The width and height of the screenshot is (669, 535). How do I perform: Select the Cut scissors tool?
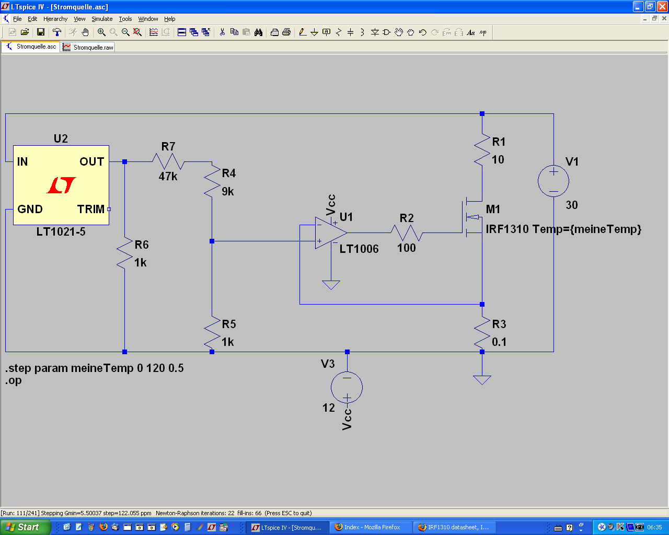tap(222, 32)
